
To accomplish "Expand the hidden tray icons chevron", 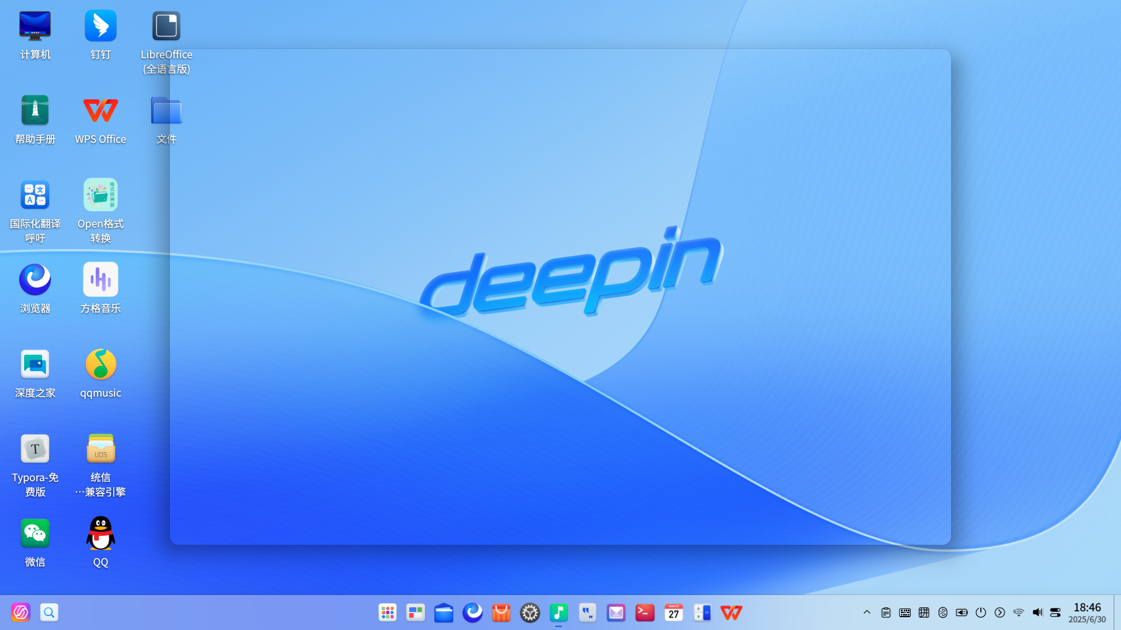I will pyautogui.click(x=867, y=612).
